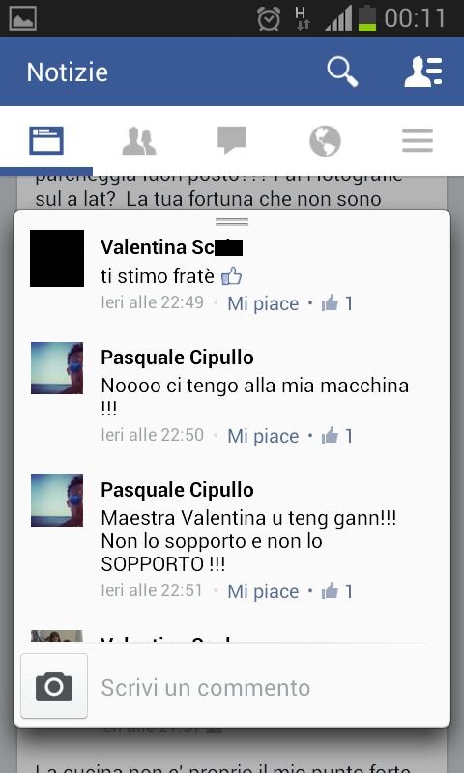Tap Pasquale's avatar on the 22:51 comment

(57, 501)
